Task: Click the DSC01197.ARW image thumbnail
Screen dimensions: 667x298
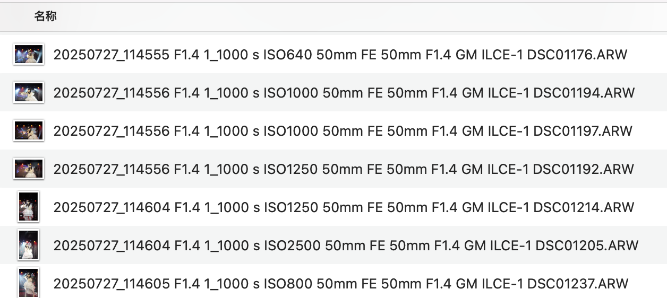Action: (28, 130)
